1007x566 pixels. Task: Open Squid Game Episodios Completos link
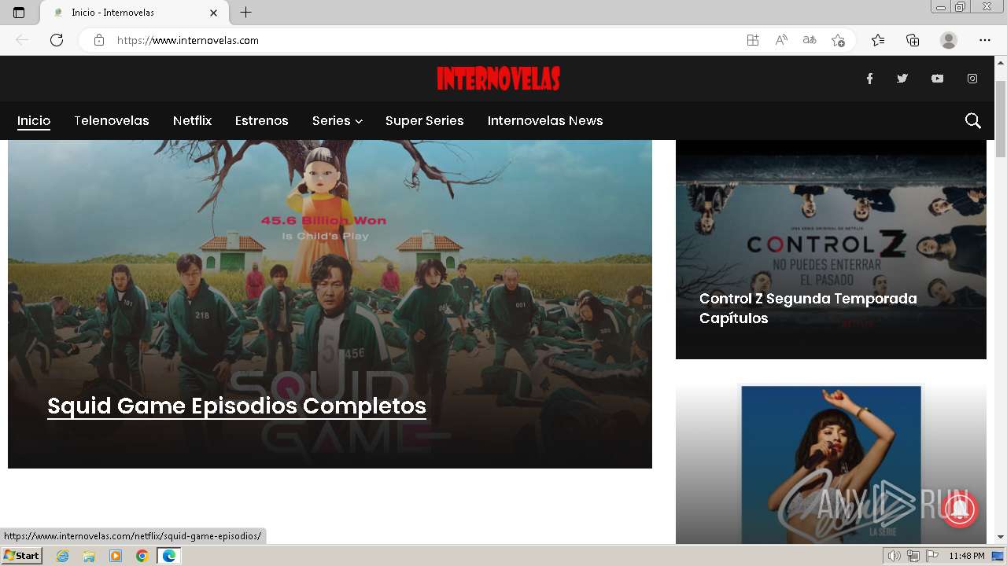[237, 406]
